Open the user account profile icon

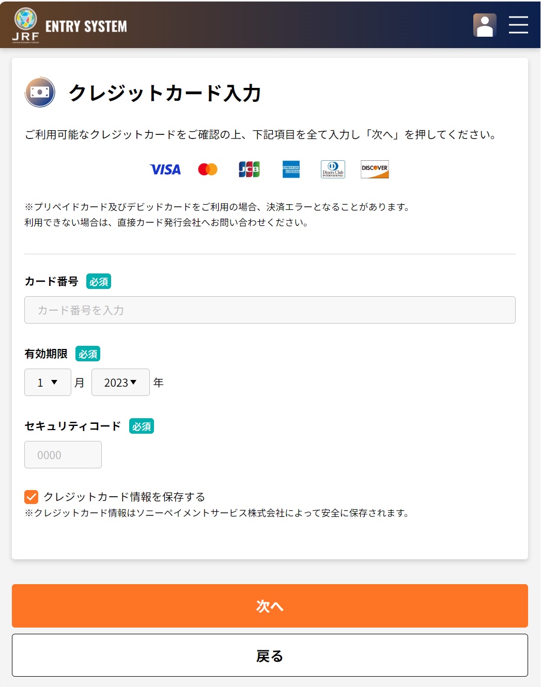[x=484, y=25]
